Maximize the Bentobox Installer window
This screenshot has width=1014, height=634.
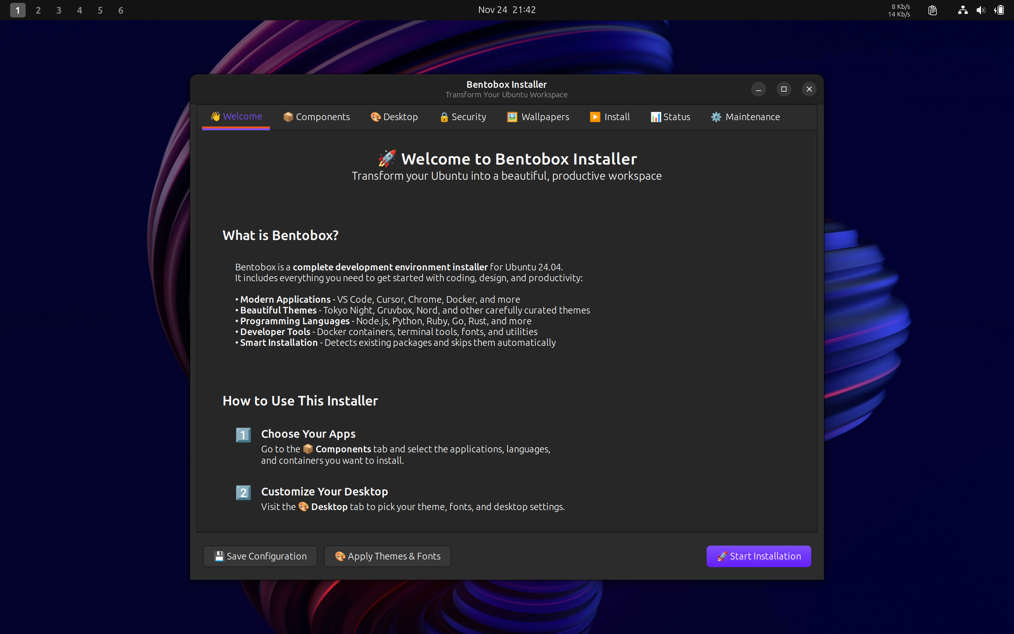(x=784, y=89)
